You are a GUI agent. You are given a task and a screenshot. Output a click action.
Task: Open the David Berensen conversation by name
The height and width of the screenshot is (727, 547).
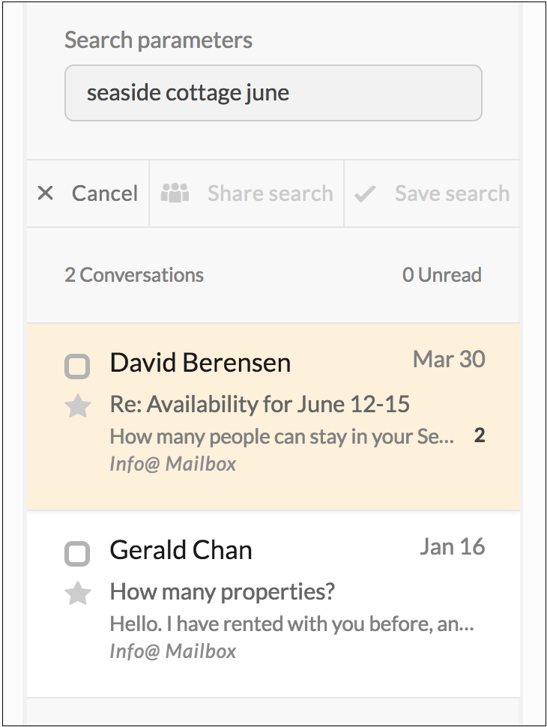click(x=200, y=363)
